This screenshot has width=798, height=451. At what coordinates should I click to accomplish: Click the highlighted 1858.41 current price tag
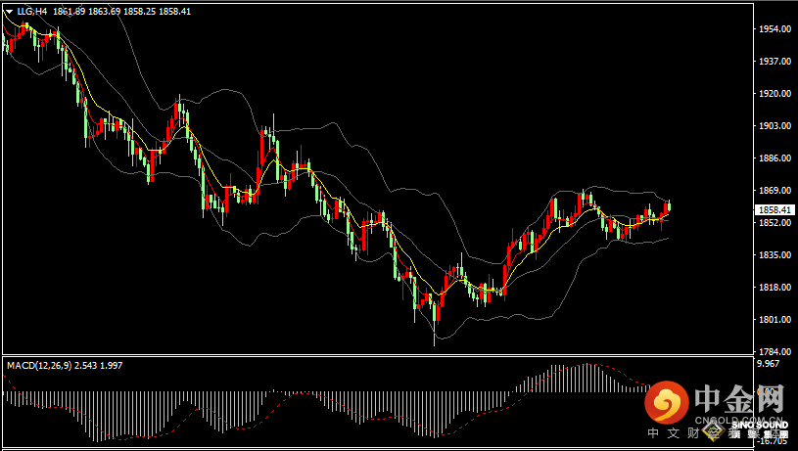[775, 210]
